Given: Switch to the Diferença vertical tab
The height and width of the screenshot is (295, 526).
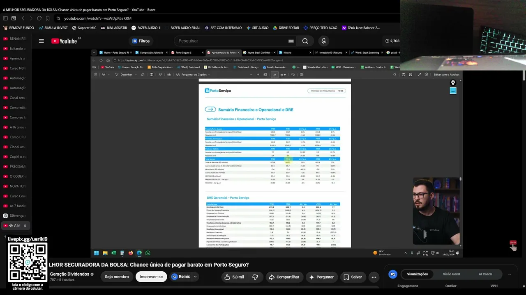Looking at the screenshot, I should click(x=14, y=216).
